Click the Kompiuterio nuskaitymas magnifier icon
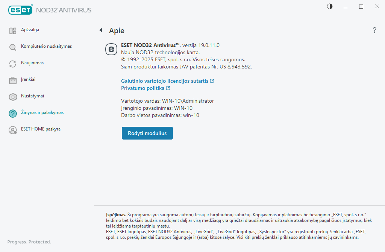Screen dimensions: 385x252 (13, 47)
